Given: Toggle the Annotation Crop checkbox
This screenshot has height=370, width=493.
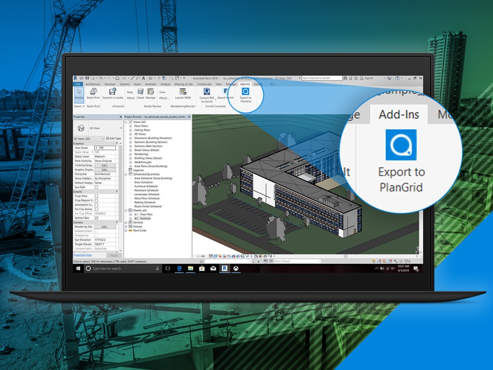Looking at the screenshot, I should click(96, 205).
